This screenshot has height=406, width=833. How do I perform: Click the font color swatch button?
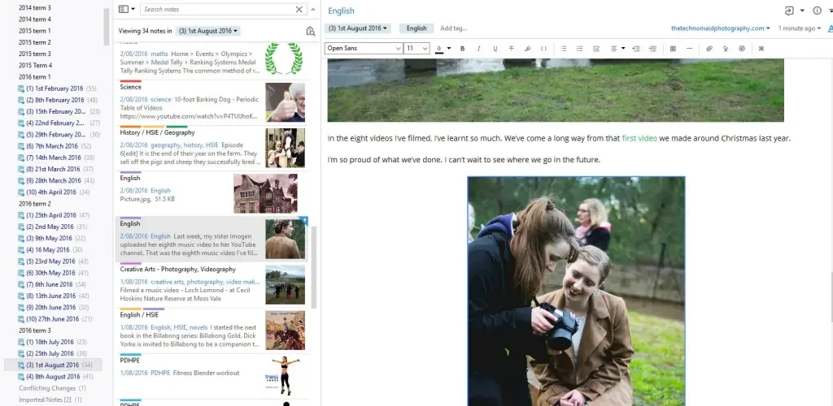point(439,48)
